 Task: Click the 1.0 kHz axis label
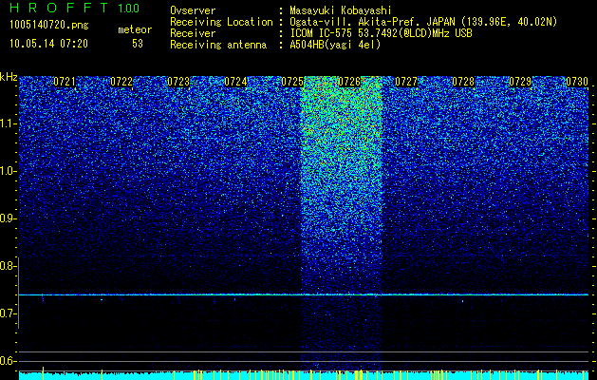9,171
